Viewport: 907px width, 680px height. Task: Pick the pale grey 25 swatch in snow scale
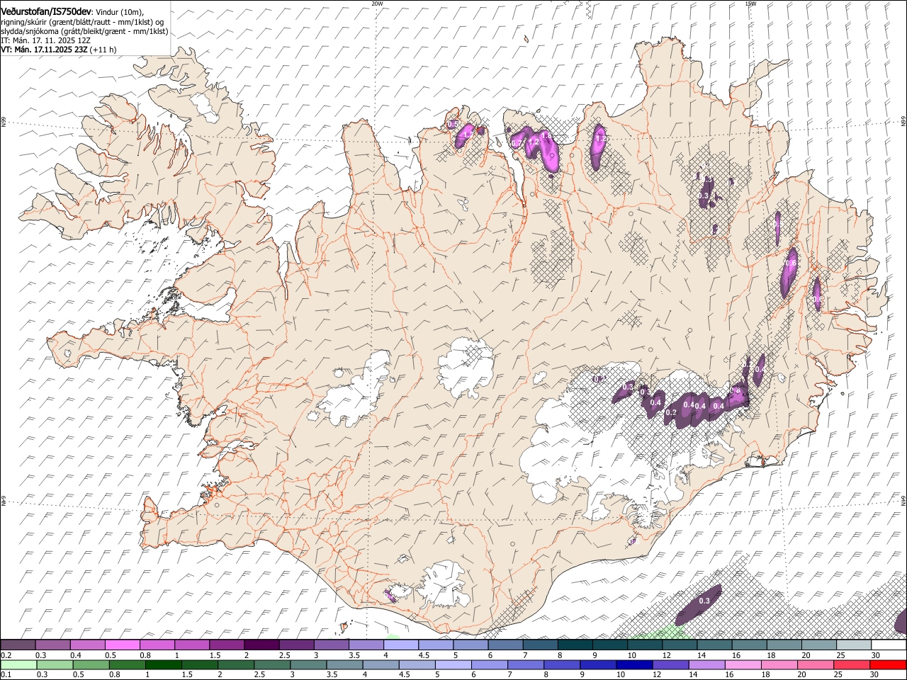[854, 645]
